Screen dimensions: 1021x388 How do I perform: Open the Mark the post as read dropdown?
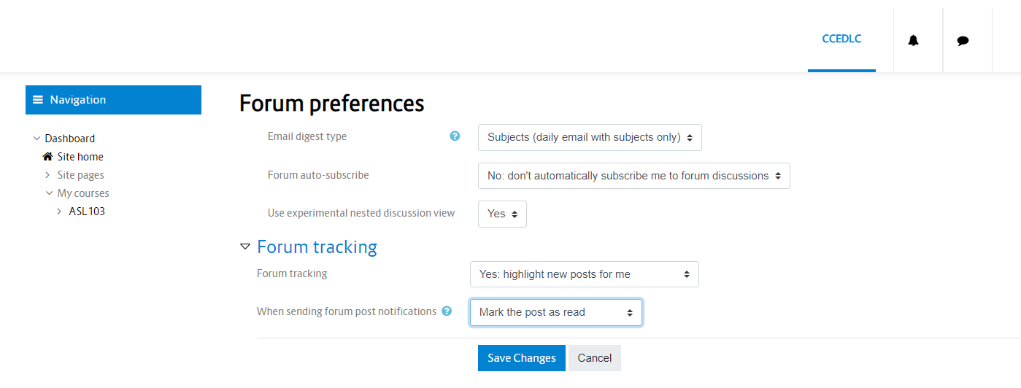tap(555, 312)
